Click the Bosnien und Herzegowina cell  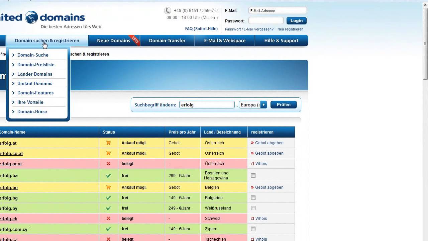point(224,175)
